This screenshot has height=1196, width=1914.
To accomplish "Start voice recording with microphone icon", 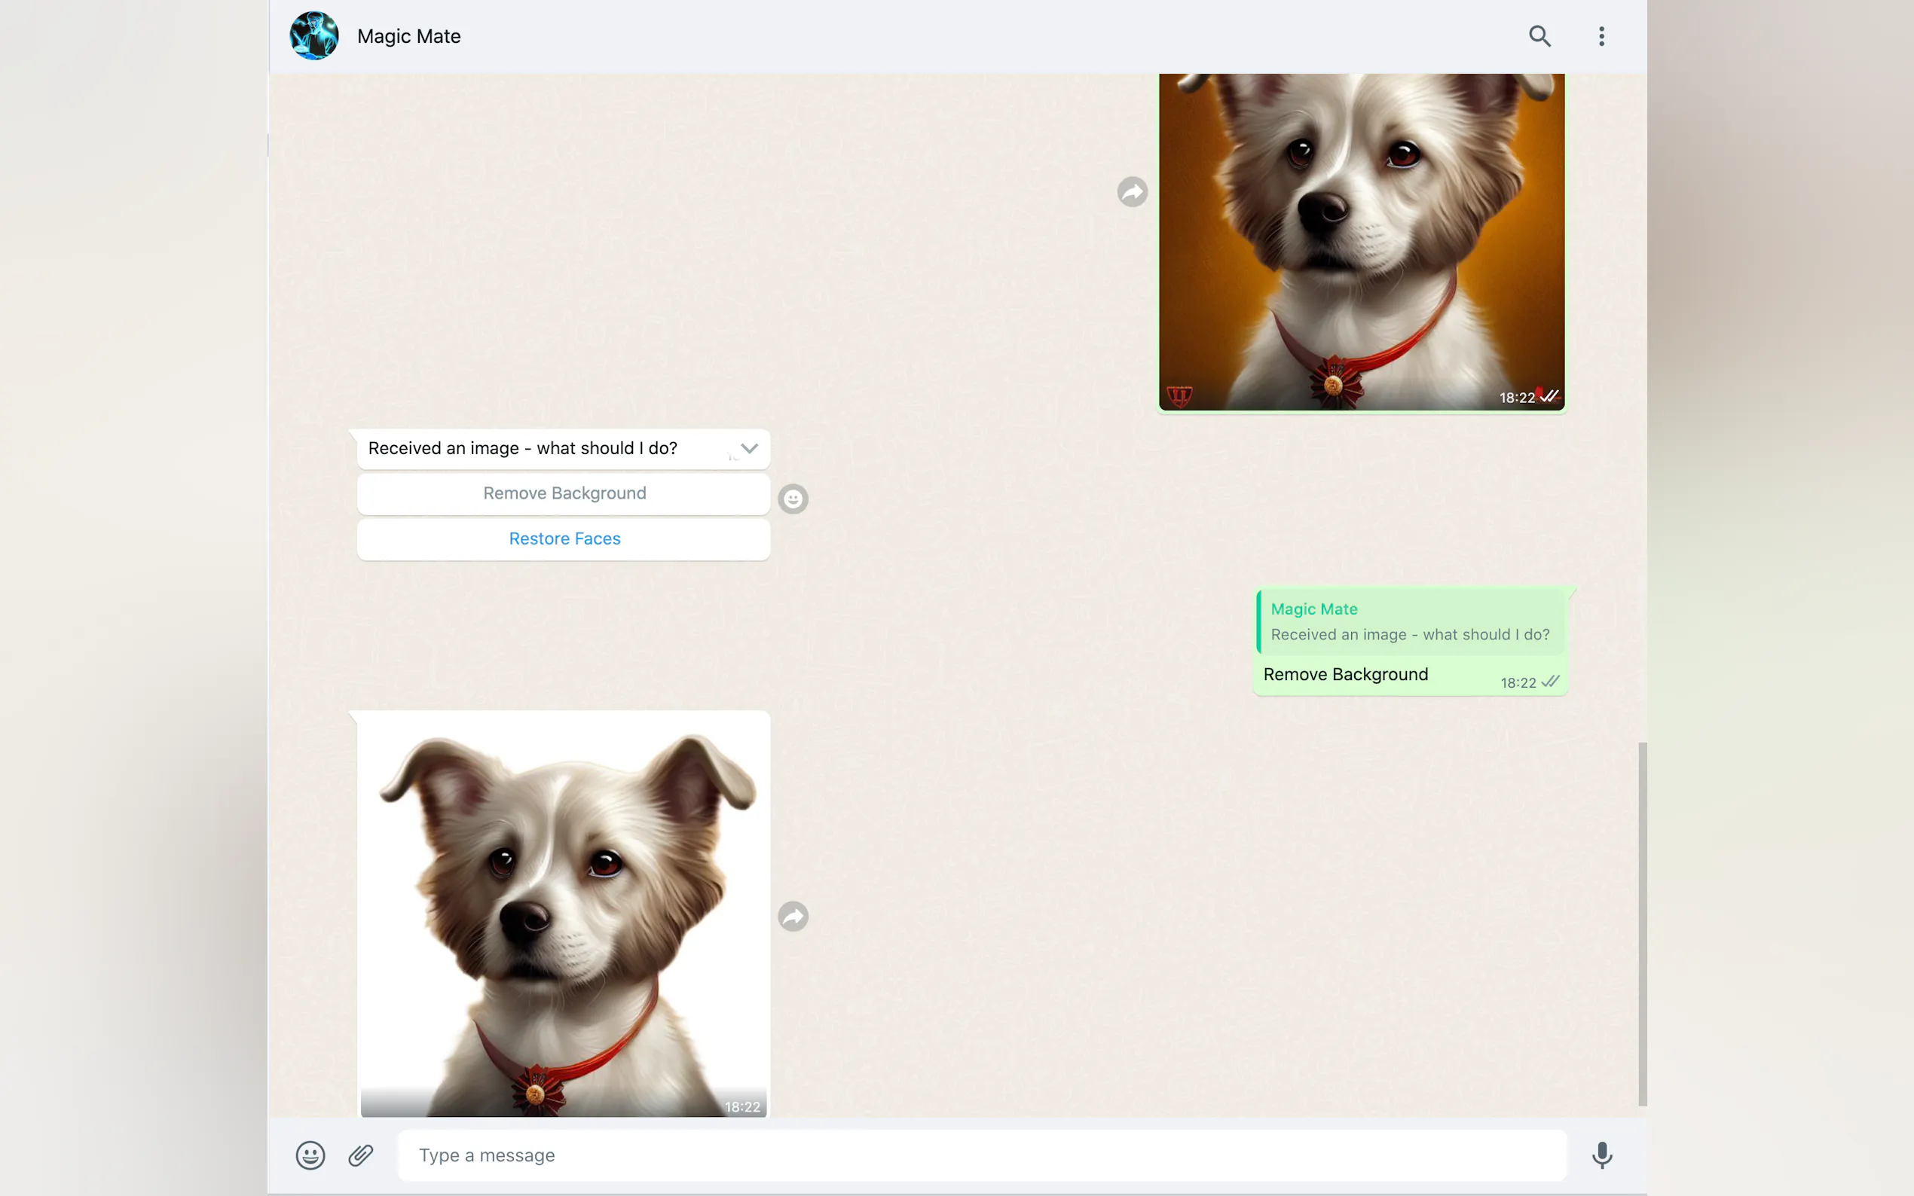I will (x=1601, y=1155).
